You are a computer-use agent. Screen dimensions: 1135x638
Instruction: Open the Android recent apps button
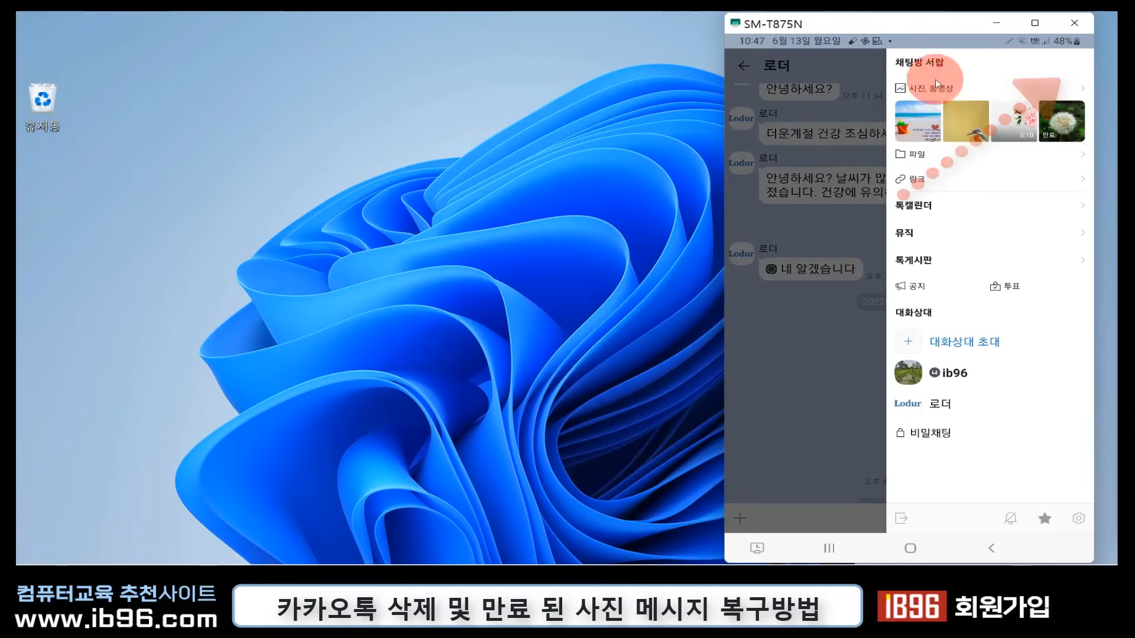pyautogui.click(x=829, y=548)
